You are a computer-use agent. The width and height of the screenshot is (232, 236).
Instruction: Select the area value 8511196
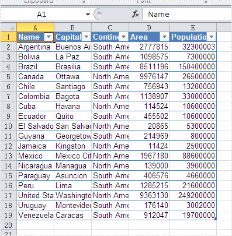[149, 66]
